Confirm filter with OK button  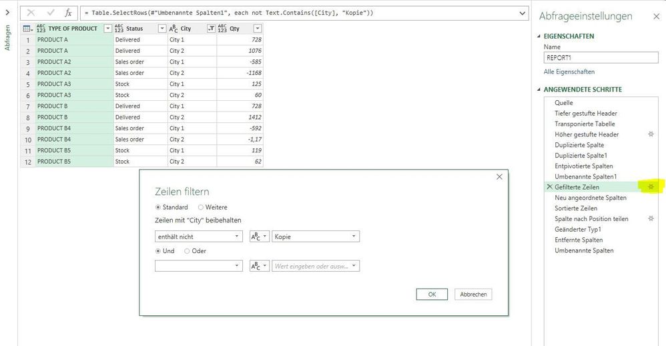(x=432, y=295)
